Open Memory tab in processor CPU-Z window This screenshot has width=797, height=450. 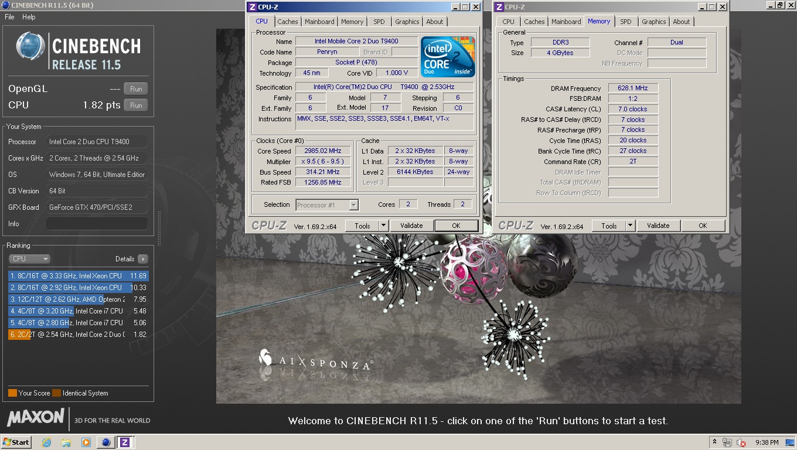[x=352, y=22]
